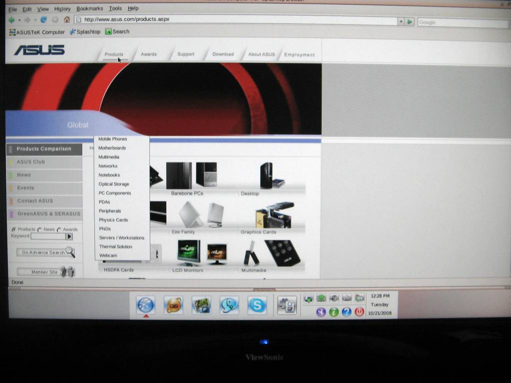Click the rightmost green folder tray icon
Screen dimensions: 511x383
coord(360,298)
